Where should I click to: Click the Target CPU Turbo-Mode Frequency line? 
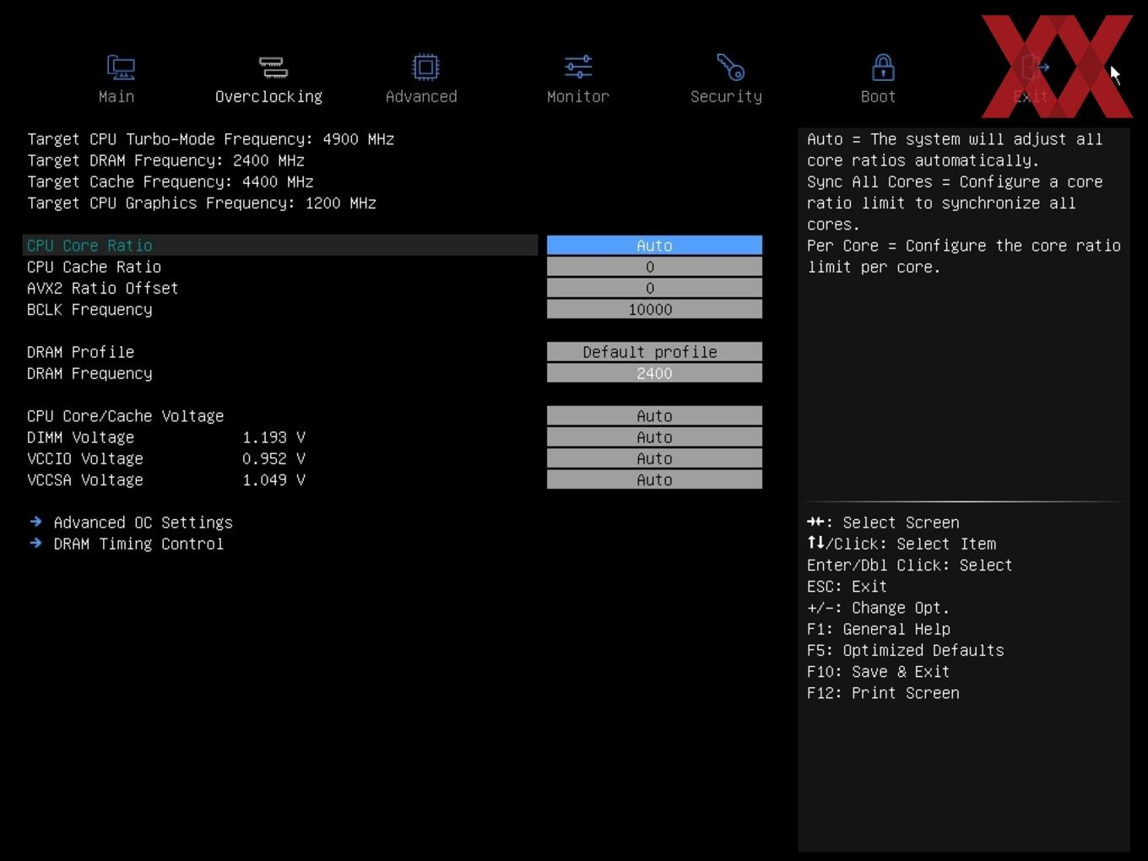pos(210,139)
